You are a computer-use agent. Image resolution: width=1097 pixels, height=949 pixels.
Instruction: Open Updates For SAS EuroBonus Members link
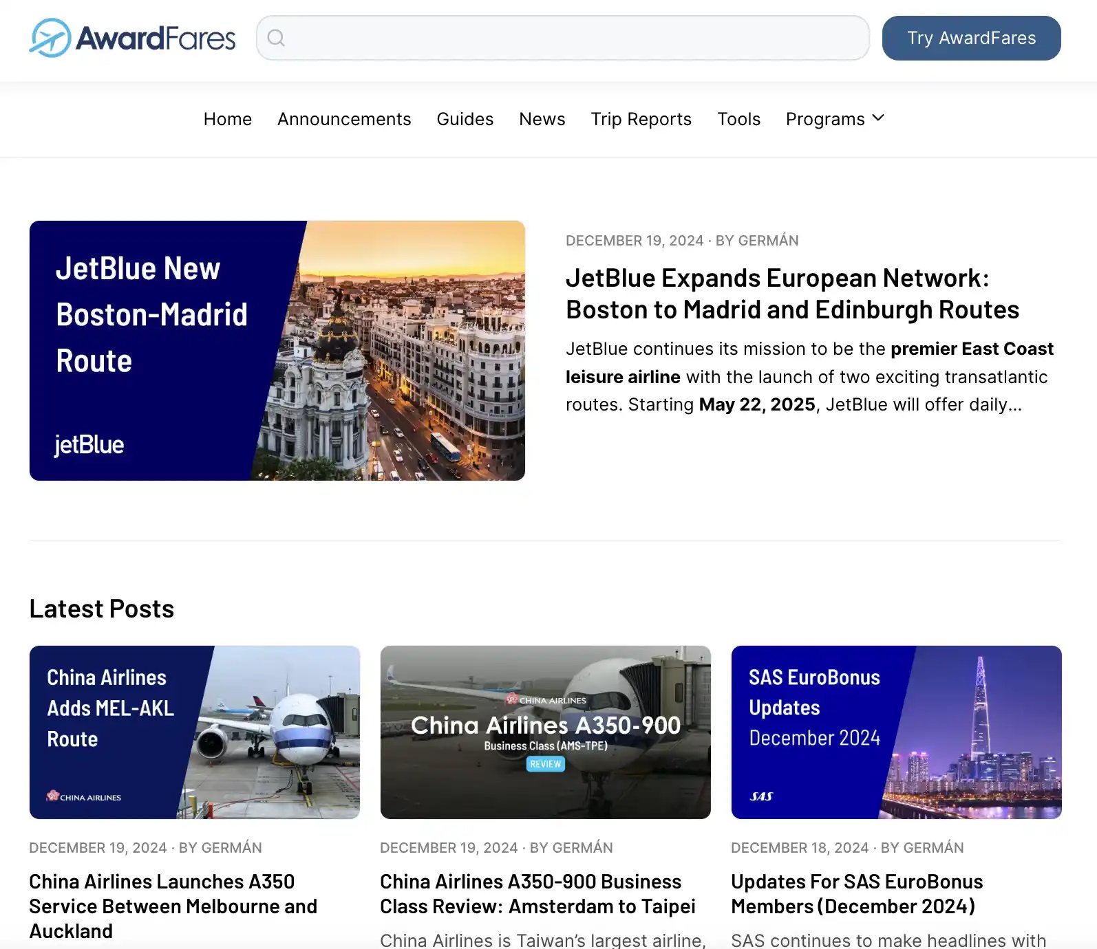click(x=857, y=894)
